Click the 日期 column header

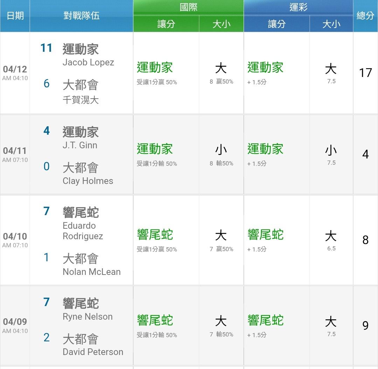tap(15, 16)
